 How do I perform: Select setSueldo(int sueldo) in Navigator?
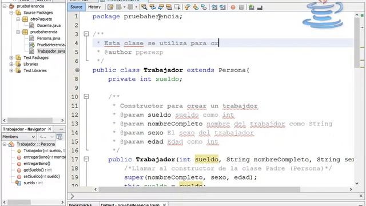(x=42, y=177)
